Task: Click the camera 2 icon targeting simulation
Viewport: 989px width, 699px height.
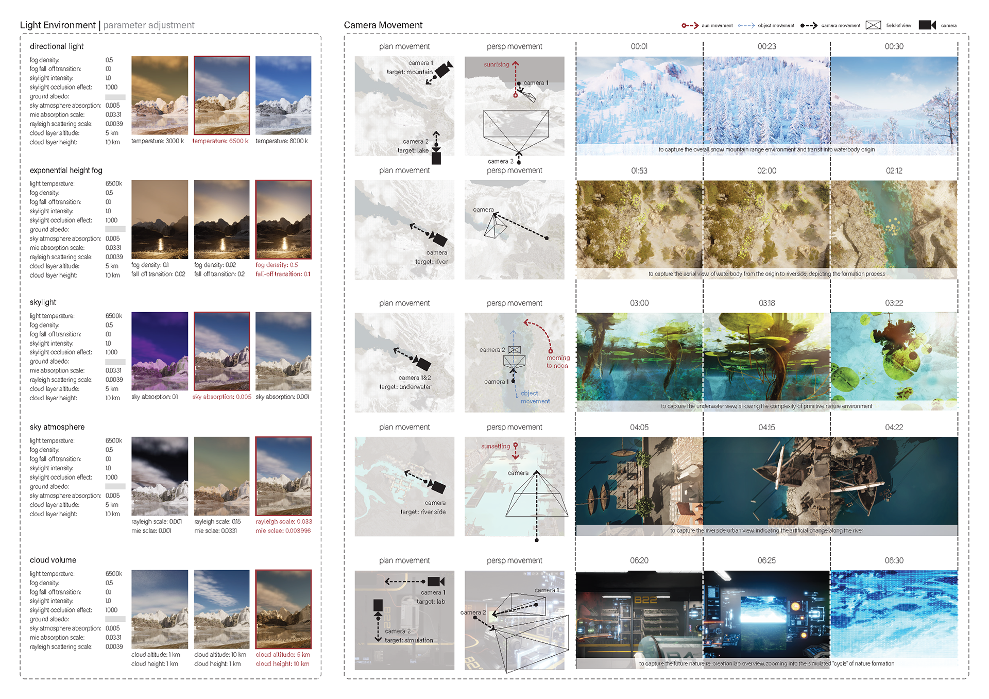Action: click(378, 607)
